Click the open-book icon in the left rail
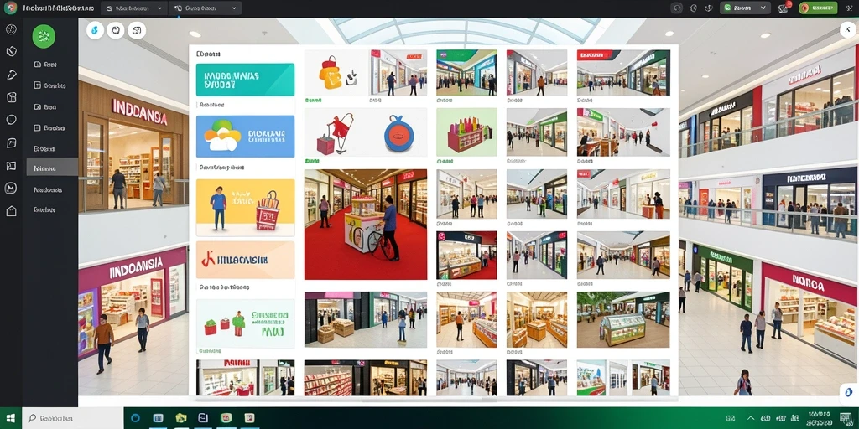Screen dimensions: 859x429 pos(11,166)
